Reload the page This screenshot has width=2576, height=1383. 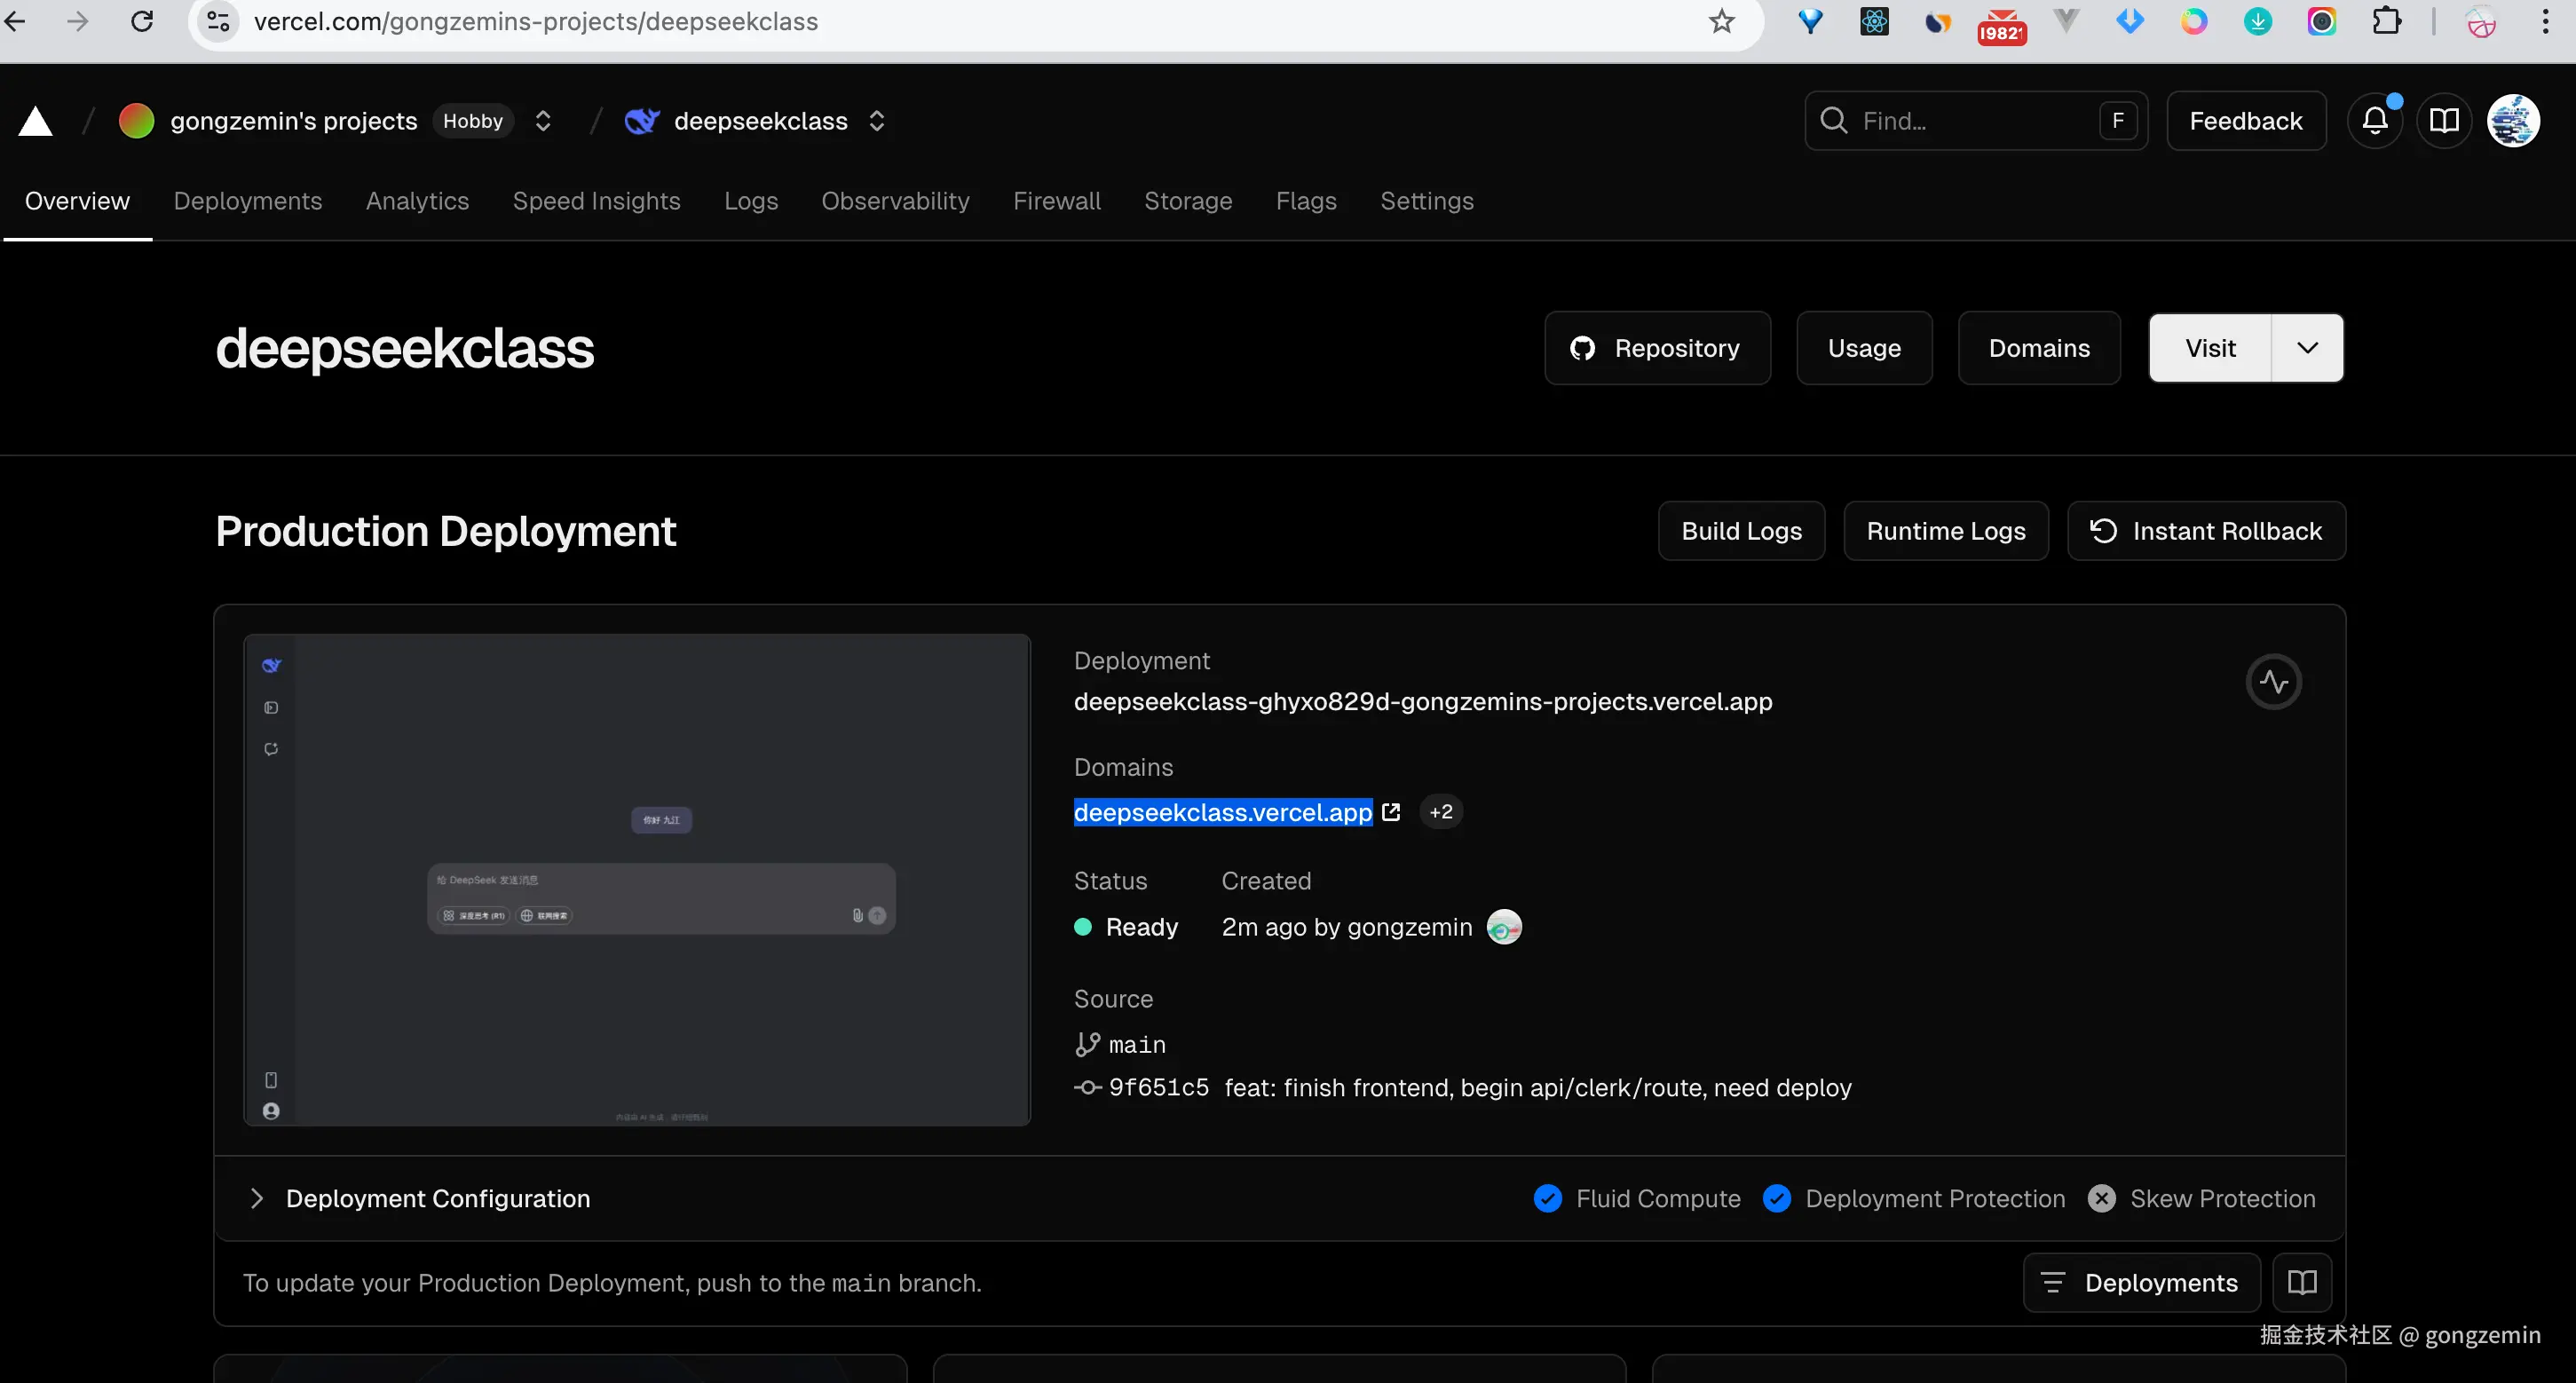pyautogui.click(x=142, y=21)
